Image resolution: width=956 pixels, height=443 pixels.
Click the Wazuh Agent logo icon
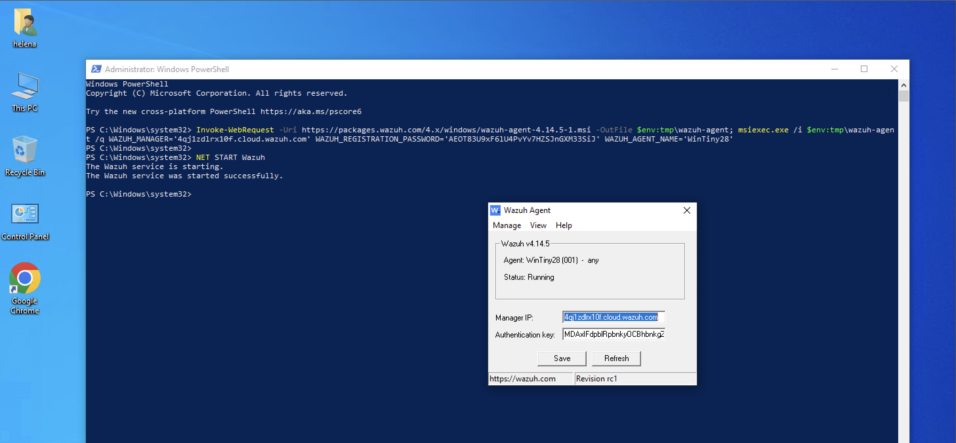coord(495,210)
